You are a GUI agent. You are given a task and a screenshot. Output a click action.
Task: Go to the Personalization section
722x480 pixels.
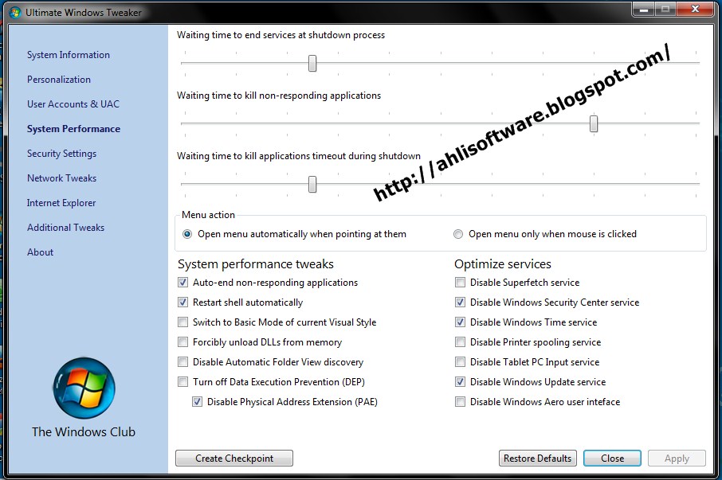[x=58, y=80]
